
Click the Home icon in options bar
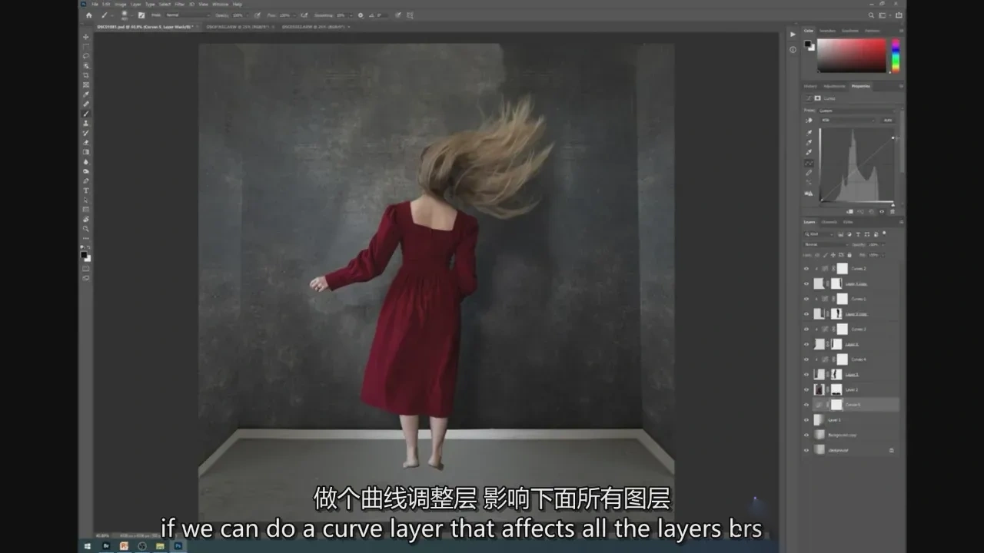89,15
